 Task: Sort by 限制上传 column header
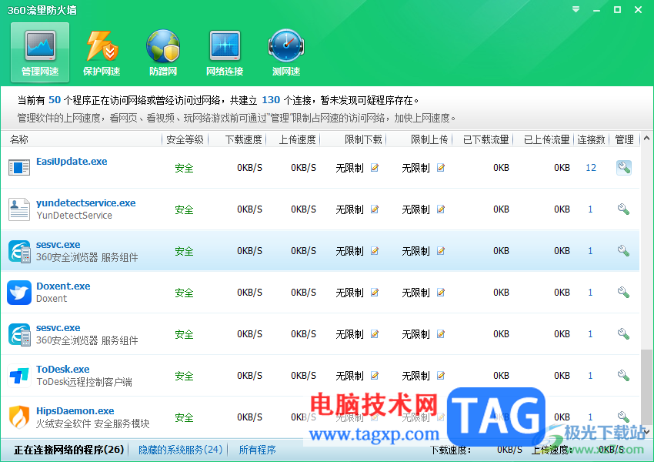point(429,139)
